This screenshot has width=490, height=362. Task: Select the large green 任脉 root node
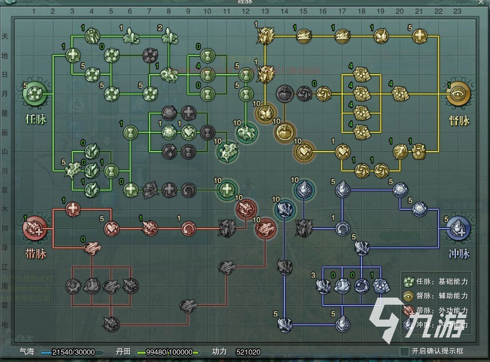point(34,94)
